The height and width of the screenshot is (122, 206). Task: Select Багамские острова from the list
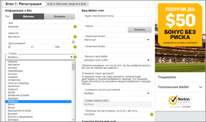click(x=38, y=95)
